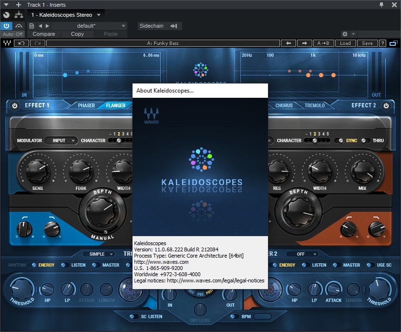
Task: Select previous host preset arrow
Action: pyautogui.click(x=40, y=26)
